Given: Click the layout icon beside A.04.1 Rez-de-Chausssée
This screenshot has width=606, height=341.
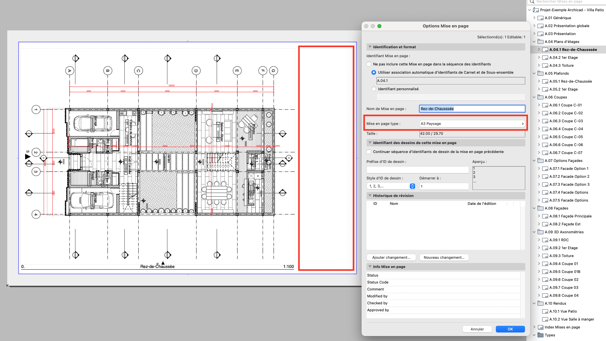Looking at the screenshot, I should click(545, 50).
